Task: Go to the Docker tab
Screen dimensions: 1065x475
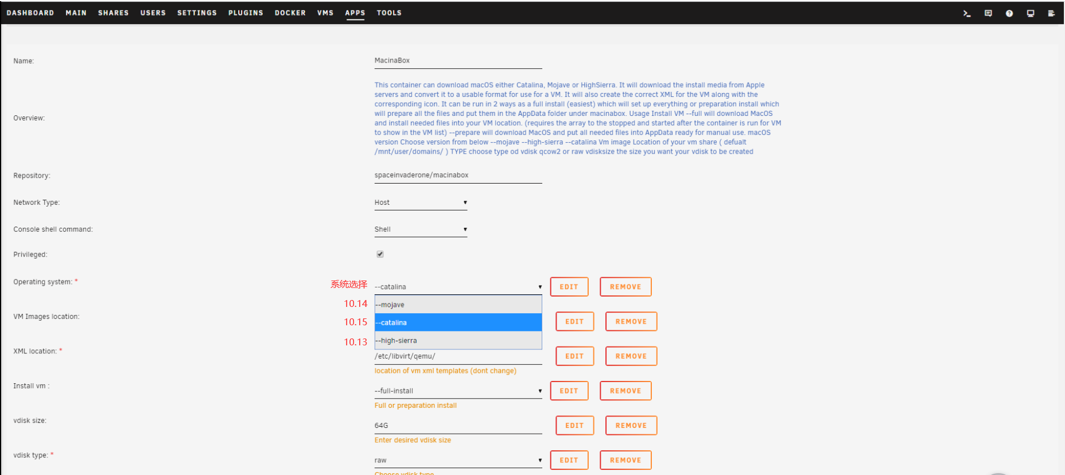Action: pos(290,13)
